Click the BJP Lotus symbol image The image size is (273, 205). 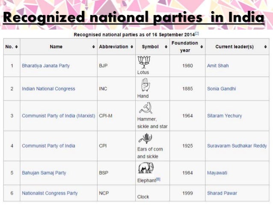(x=144, y=62)
